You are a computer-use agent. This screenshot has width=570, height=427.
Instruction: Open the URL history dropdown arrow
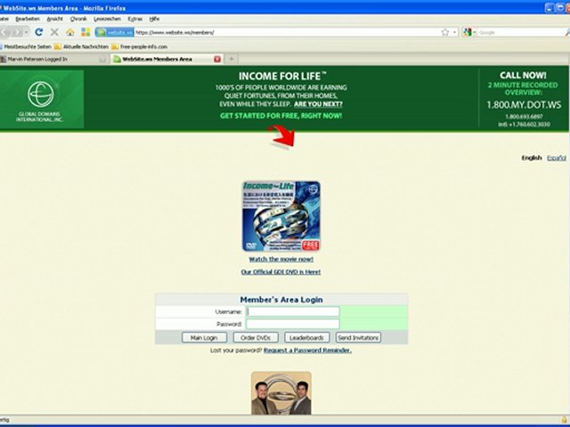pos(454,32)
